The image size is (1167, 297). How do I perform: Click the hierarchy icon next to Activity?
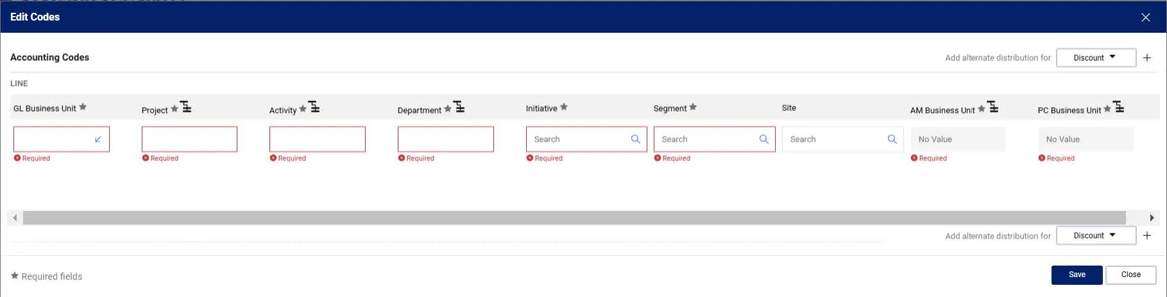point(314,106)
